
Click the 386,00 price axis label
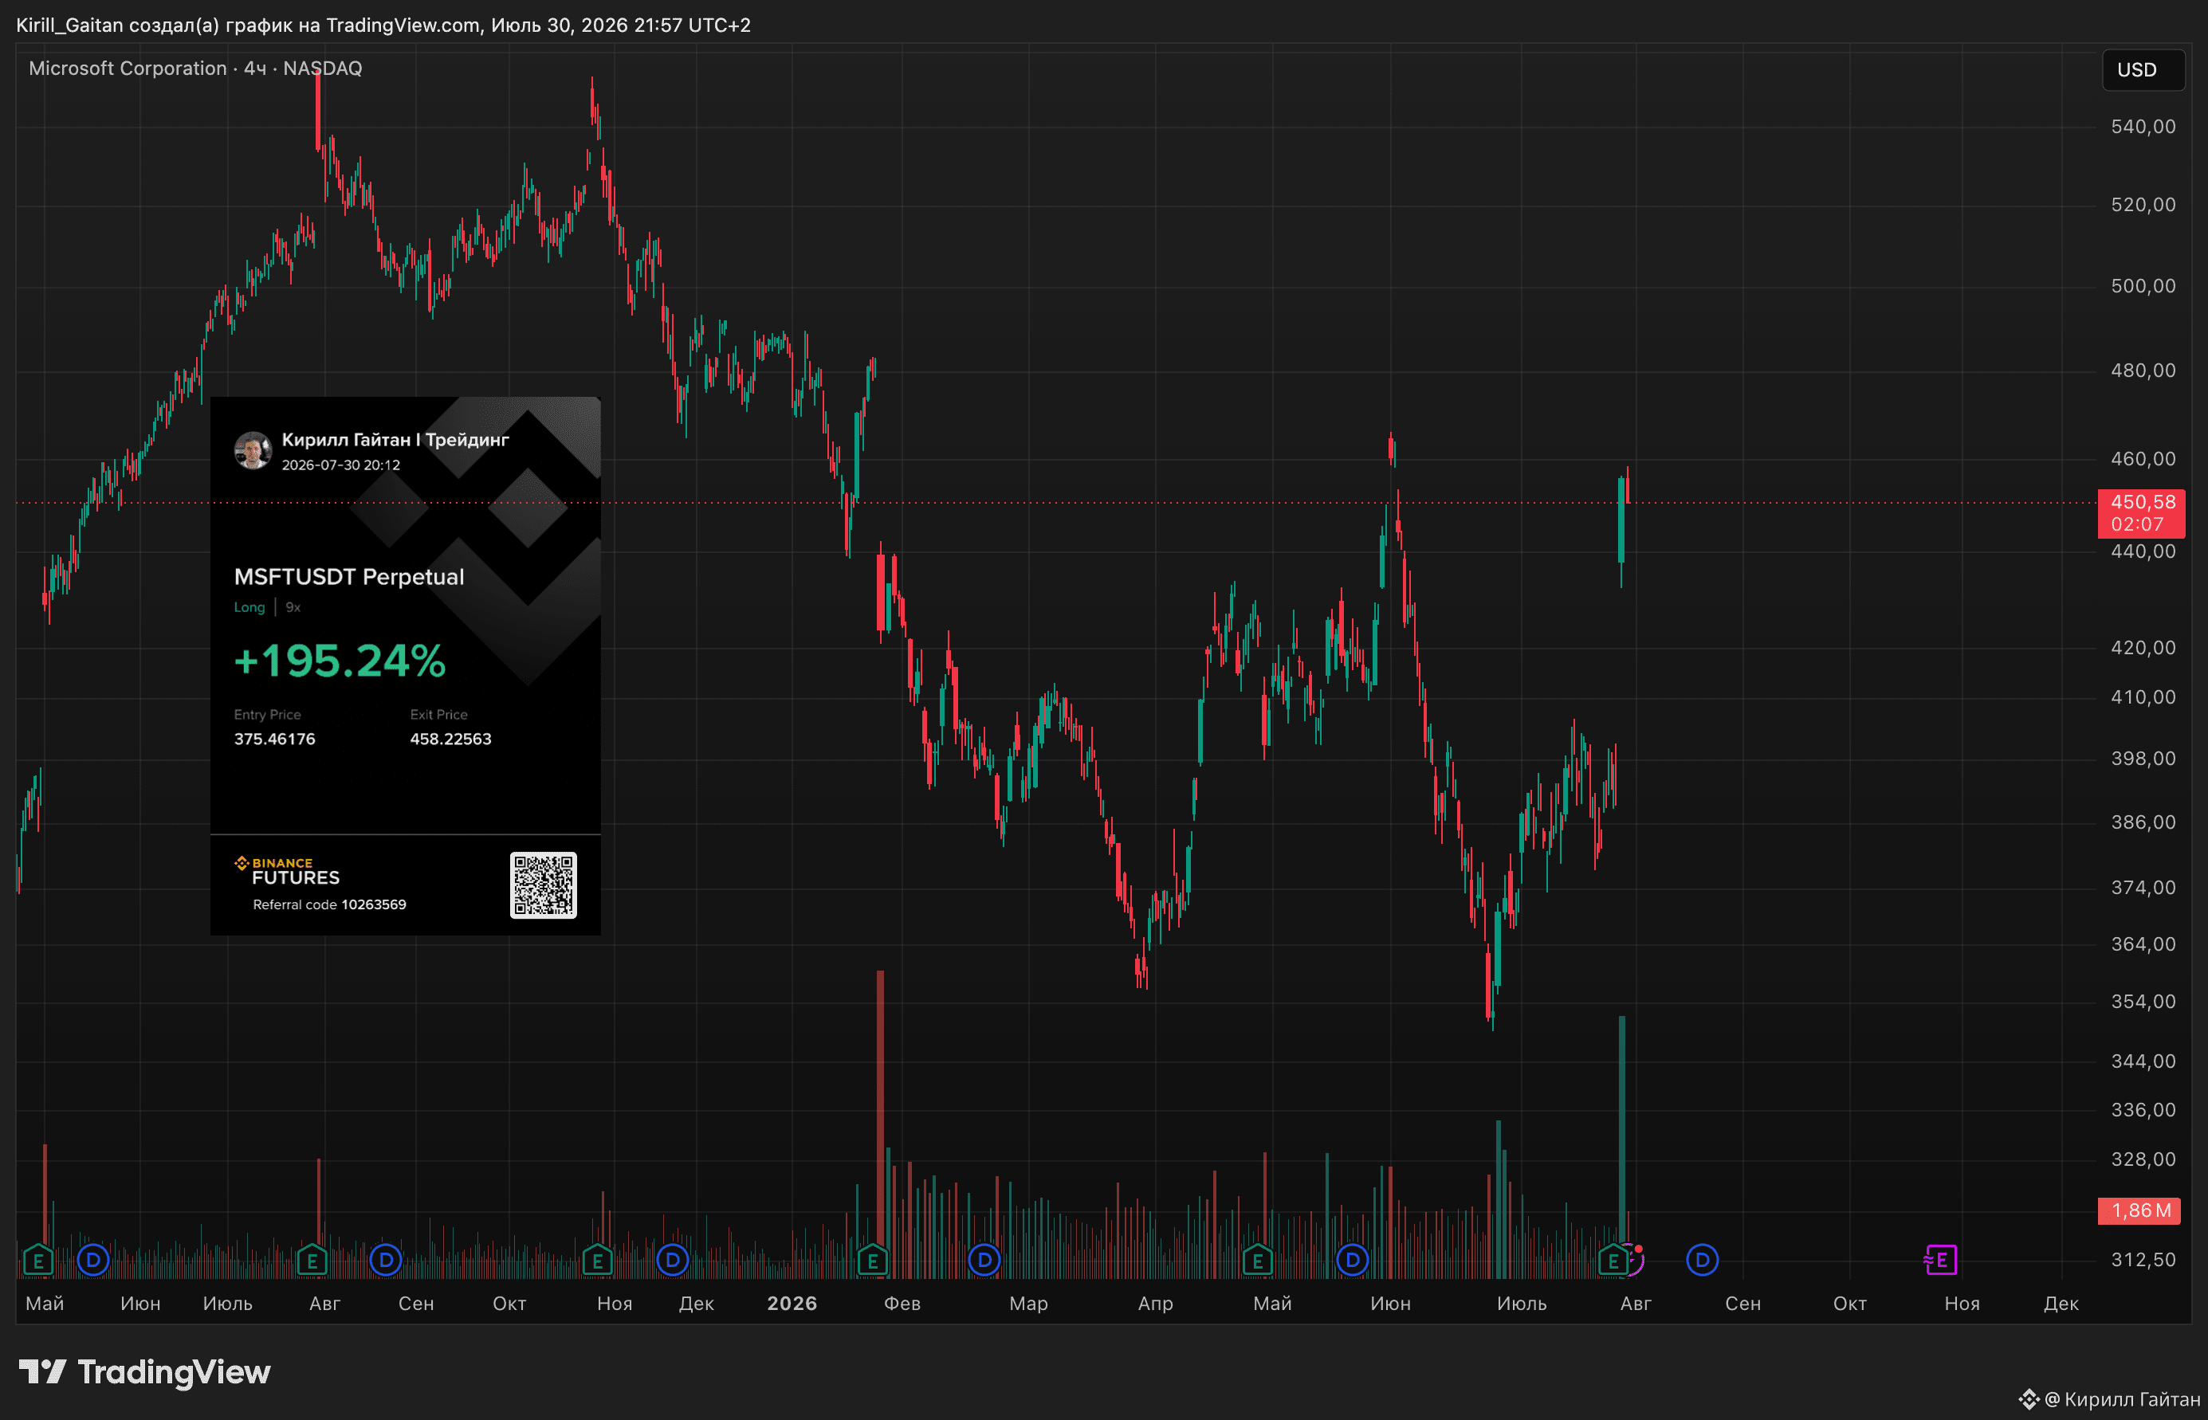[x=2143, y=822]
